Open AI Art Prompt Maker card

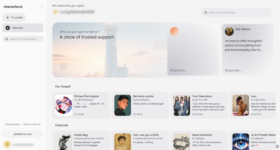(253, 140)
